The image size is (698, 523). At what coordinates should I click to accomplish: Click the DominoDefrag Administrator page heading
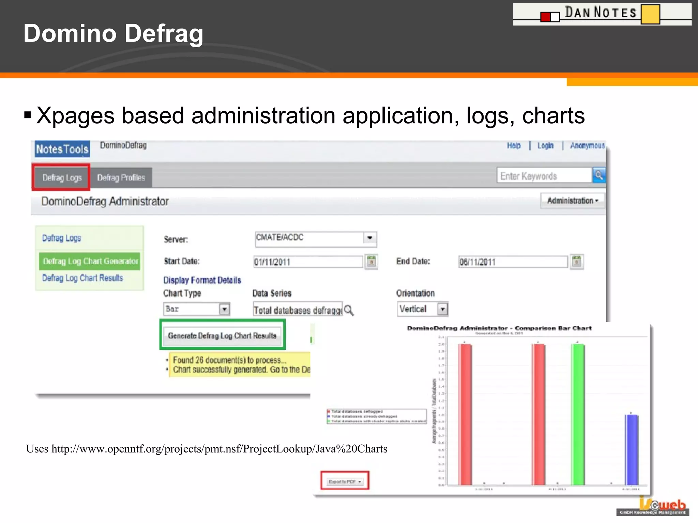tap(105, 201)
